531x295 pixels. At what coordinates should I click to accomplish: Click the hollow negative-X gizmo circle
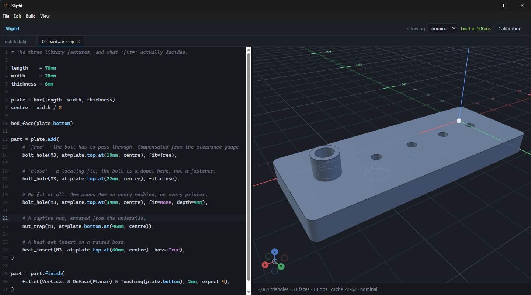[284, 258]
